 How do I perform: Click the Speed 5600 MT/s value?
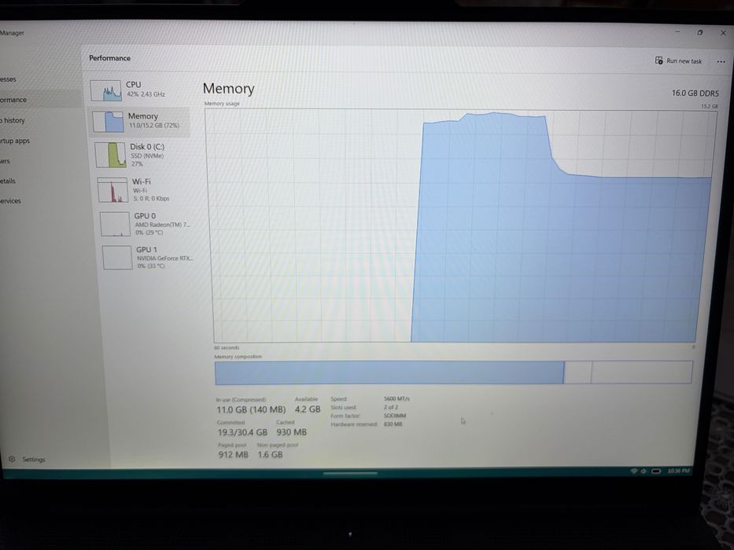pyautogui.click(x=397, y=398)
